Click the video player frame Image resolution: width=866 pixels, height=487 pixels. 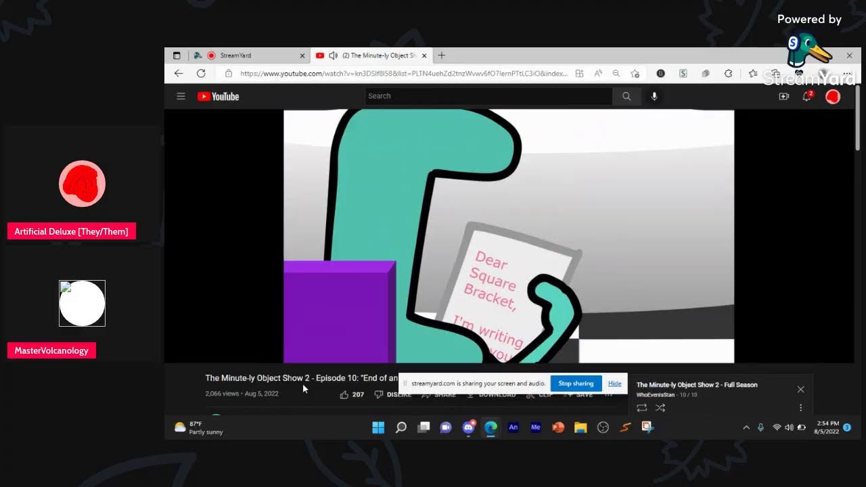point(509,236)
